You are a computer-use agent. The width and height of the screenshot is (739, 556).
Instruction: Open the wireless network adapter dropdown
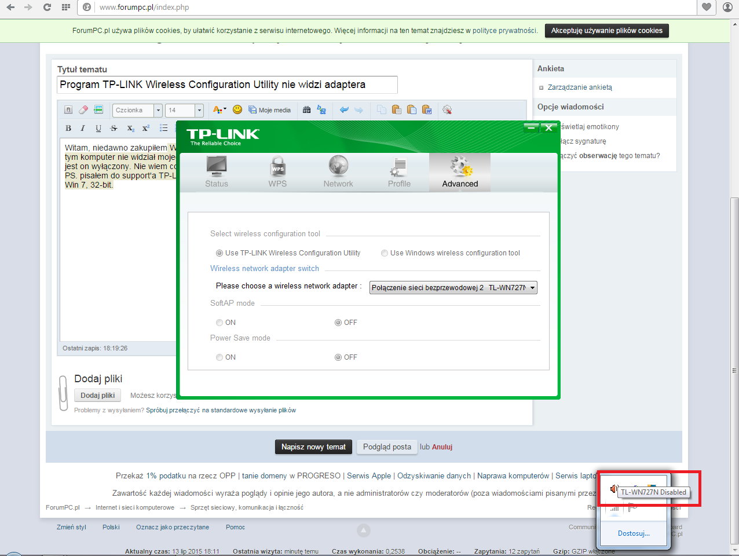click(x=453, y=287)
